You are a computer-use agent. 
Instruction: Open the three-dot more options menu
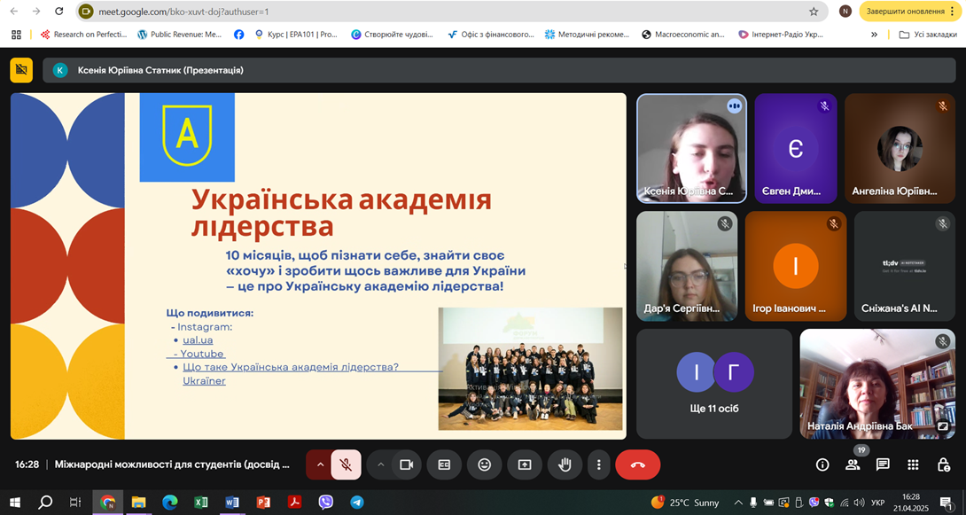point(598,464)
